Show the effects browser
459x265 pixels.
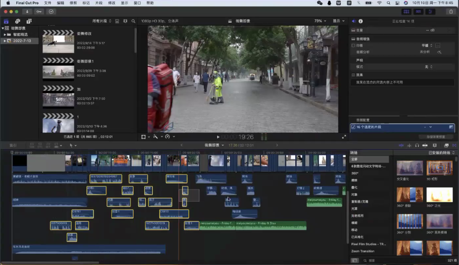pyautogui.click(x=446, y=145)
